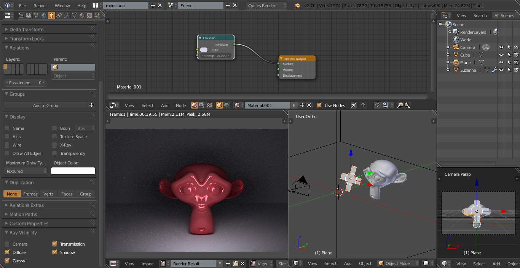The width and height of the screenshot is (520, 268).
Task: Click the Slot button in image editor
Action: pyautogui.click(x=282, y=263)
